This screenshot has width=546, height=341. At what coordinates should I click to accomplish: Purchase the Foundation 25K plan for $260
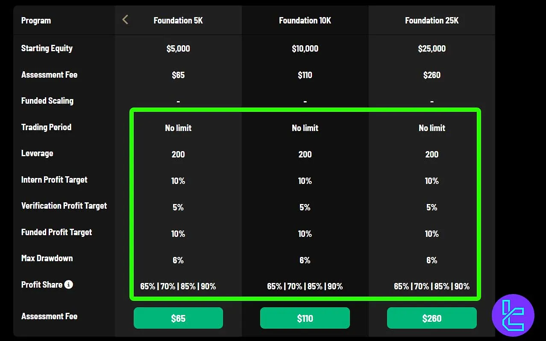(432, 318)
